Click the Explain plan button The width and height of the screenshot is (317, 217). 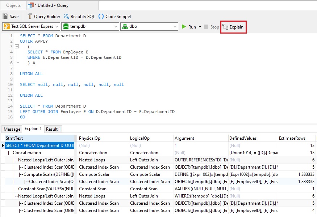[x=233, y=27]
